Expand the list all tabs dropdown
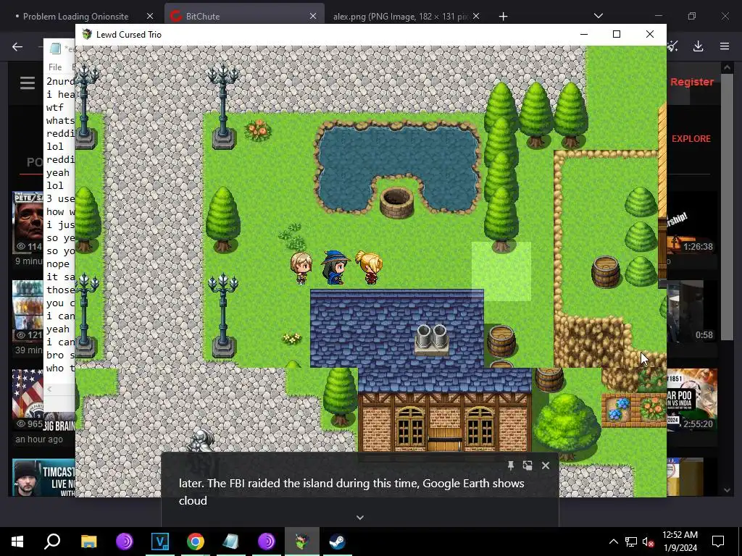This screenshot has width=742, height=556. click(598, 16)
